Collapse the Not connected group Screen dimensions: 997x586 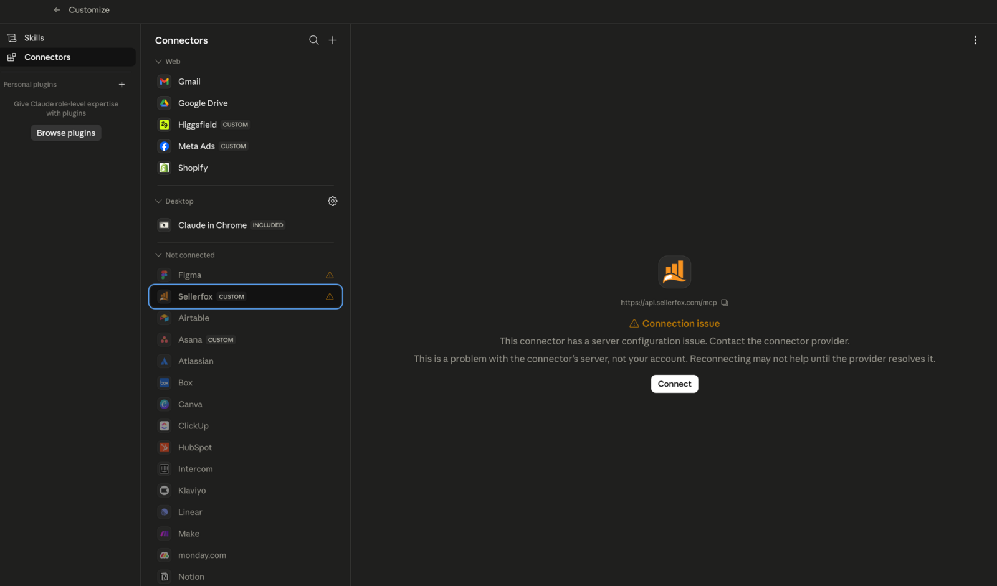158,255
